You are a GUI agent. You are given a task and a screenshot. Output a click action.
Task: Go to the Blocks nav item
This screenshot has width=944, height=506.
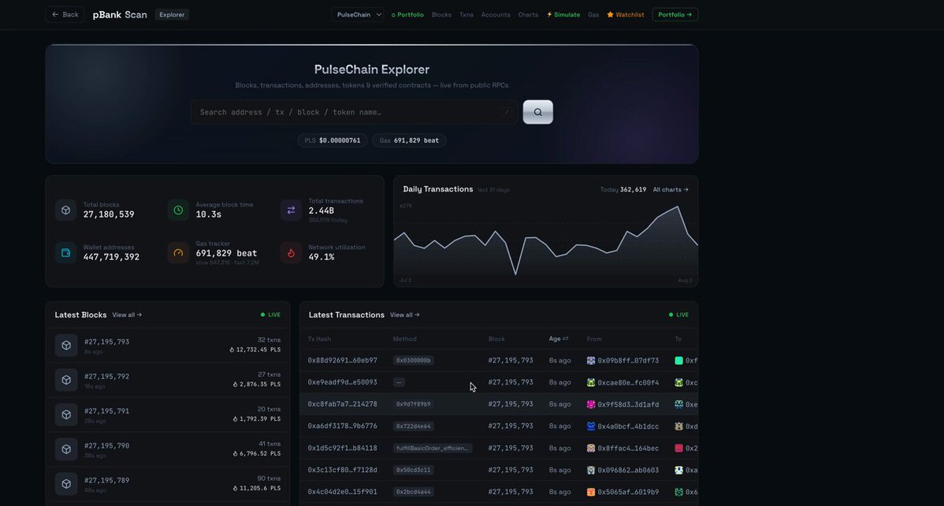(x=441, y=14)
